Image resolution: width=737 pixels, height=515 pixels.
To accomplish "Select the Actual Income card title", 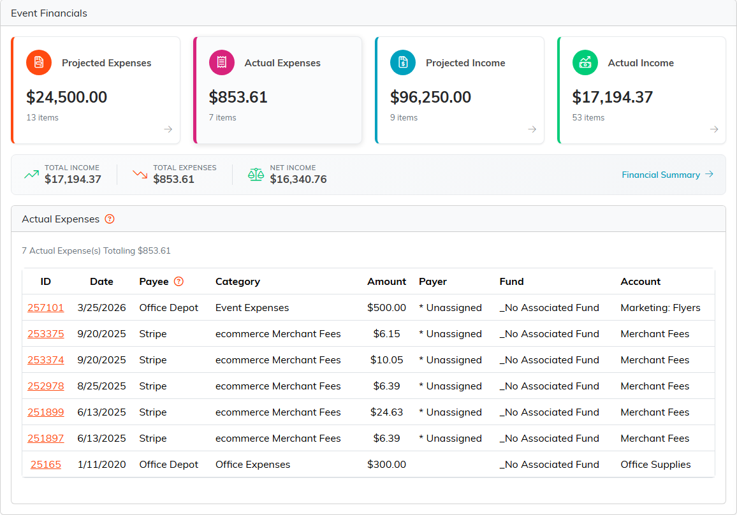I will tap(641, 63).
